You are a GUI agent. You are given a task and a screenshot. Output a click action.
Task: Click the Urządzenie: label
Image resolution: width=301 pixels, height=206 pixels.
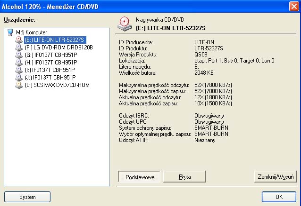(x=19, y=20)
